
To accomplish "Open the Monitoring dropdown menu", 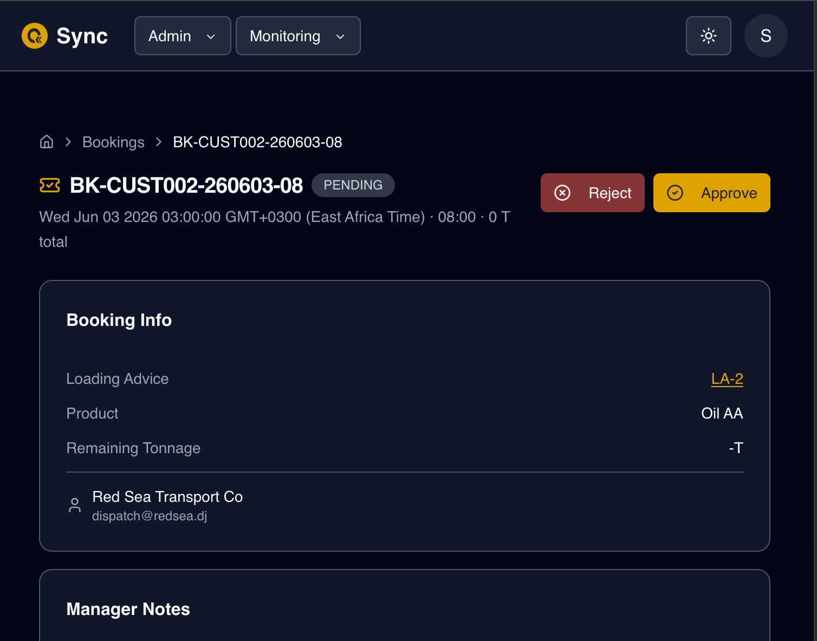I will 298,36.
